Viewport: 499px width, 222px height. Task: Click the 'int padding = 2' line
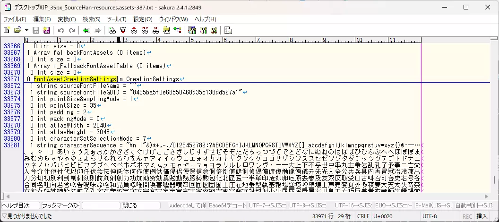click(x=58, y=112)
